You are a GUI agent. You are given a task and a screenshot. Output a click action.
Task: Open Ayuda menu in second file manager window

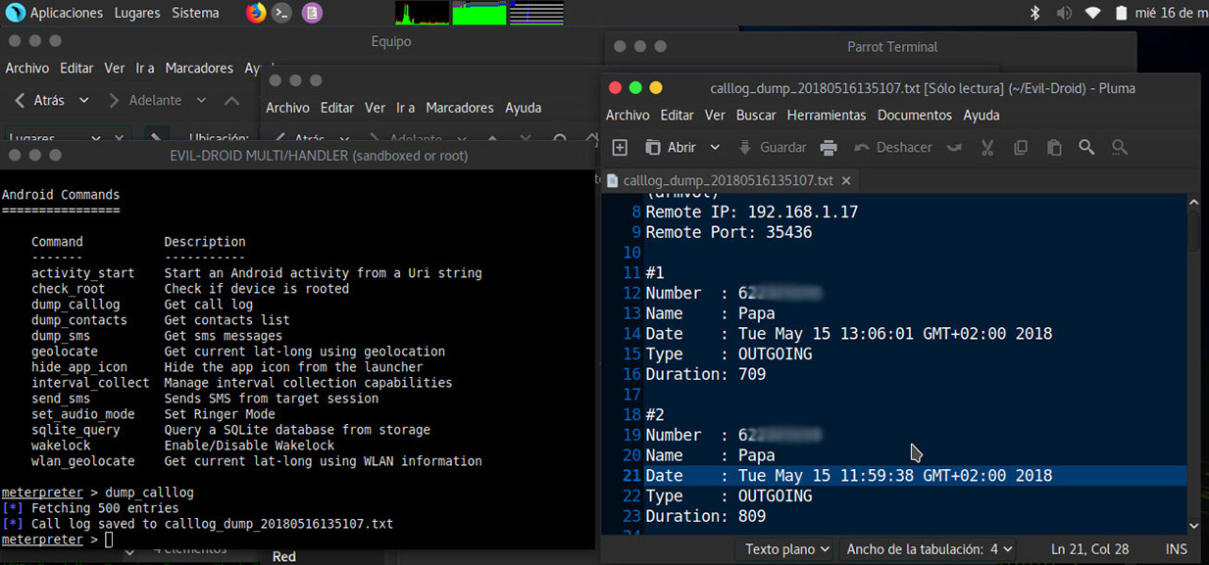523,108
